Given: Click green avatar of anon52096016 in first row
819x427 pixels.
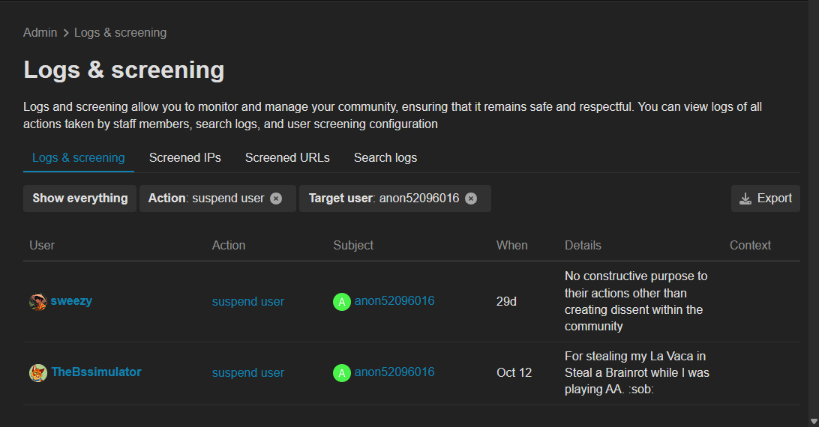Looking at the screenshot, I should (342, 302).
